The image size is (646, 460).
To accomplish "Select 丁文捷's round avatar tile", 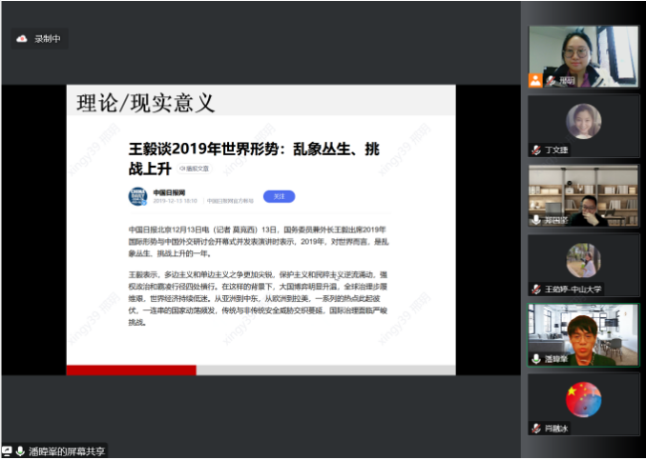I will point(583,122).
